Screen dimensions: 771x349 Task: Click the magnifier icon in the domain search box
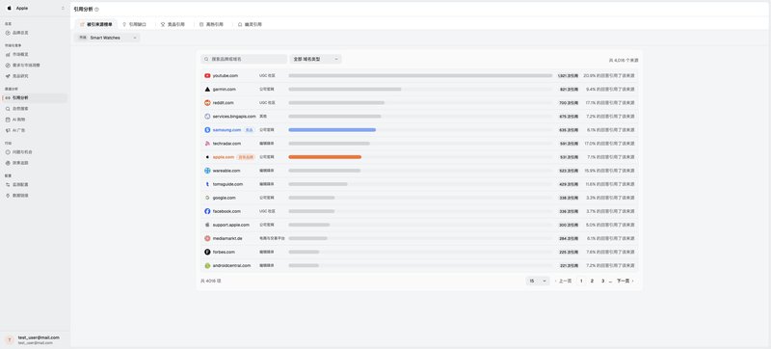(x=207, y=59)
